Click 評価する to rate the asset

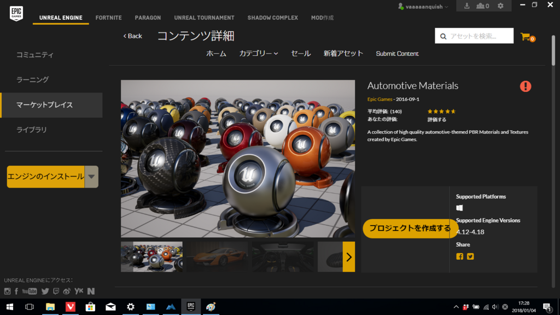tap(437, 120)
